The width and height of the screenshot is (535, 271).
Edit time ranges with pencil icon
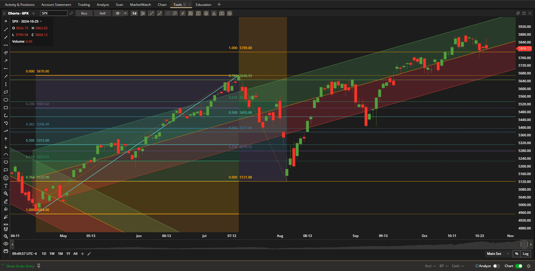[89, 254]
